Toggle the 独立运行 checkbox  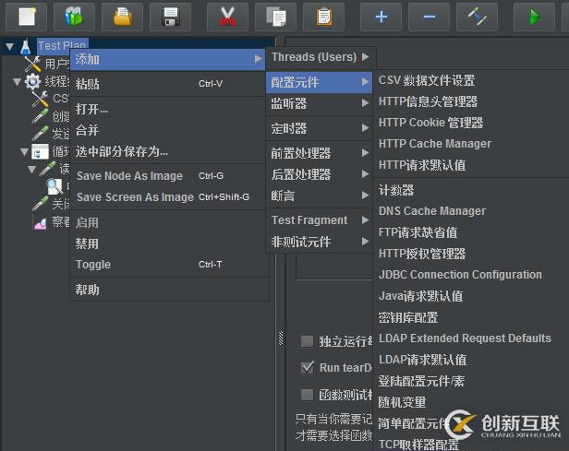[x=307, y=341]
